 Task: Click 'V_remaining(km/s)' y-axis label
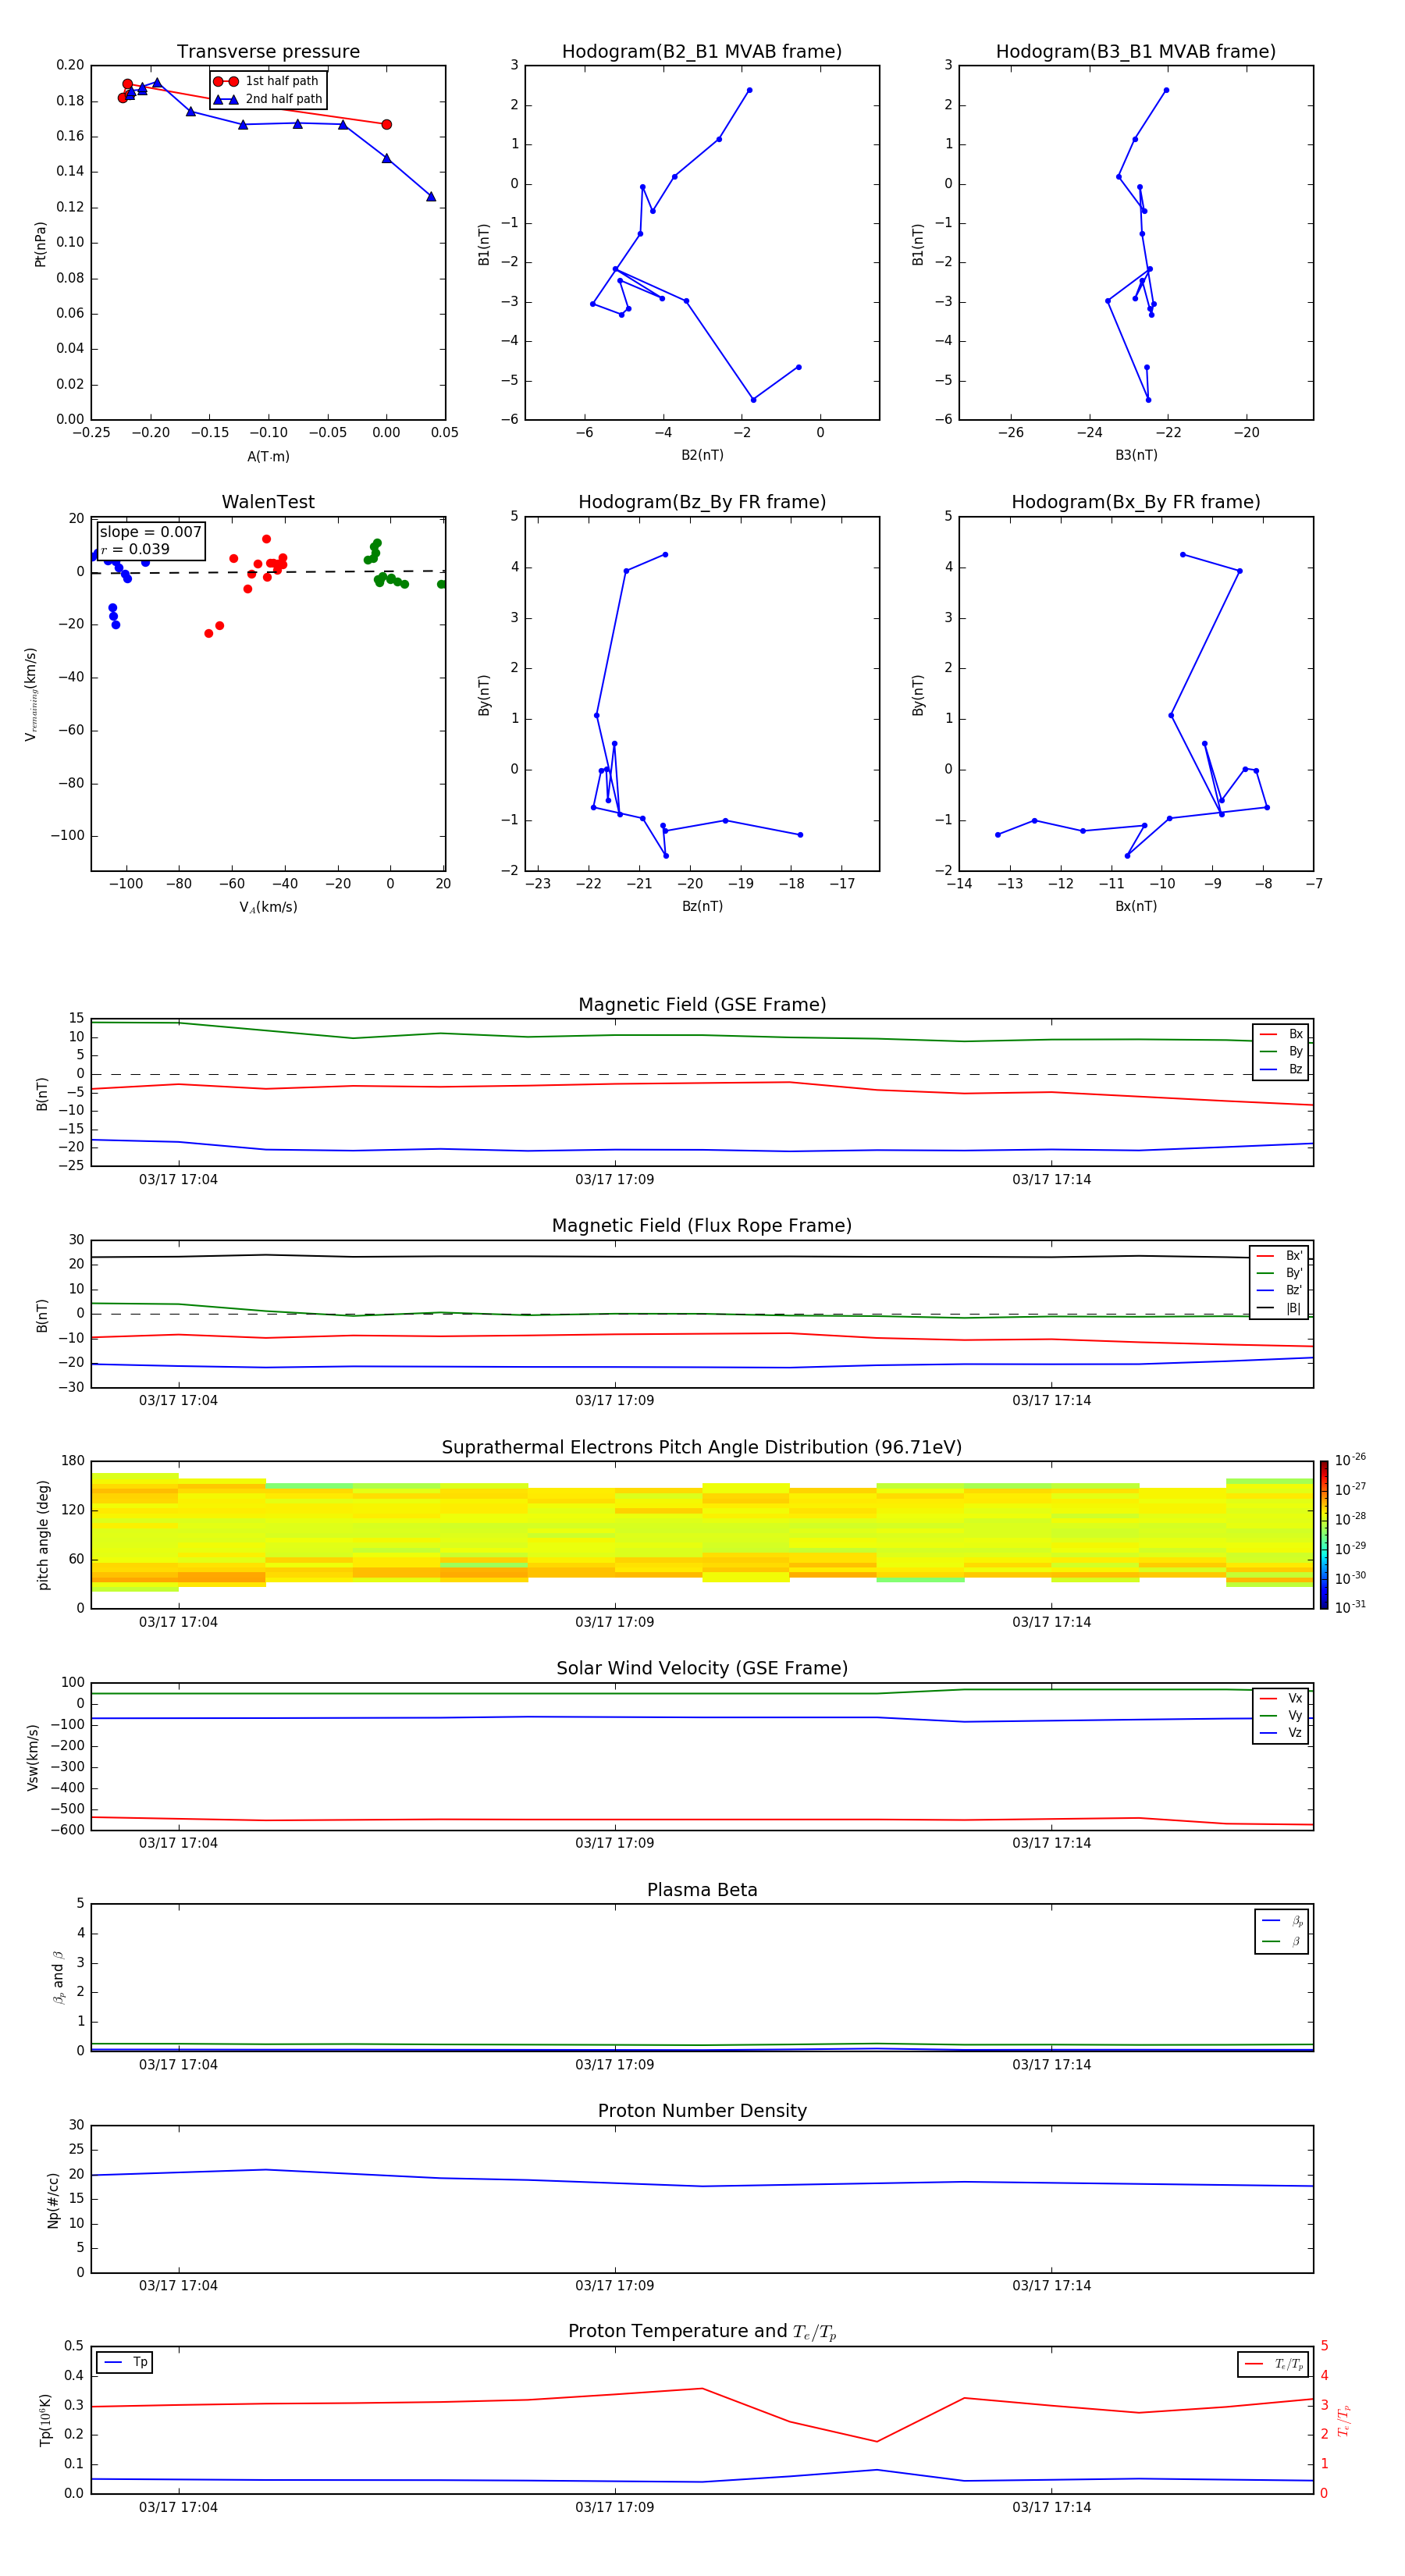pos(31,694)
